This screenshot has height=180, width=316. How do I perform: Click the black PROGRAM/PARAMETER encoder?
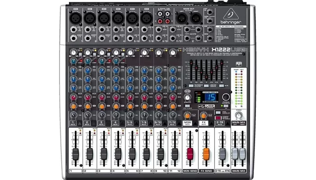[226, 97]
